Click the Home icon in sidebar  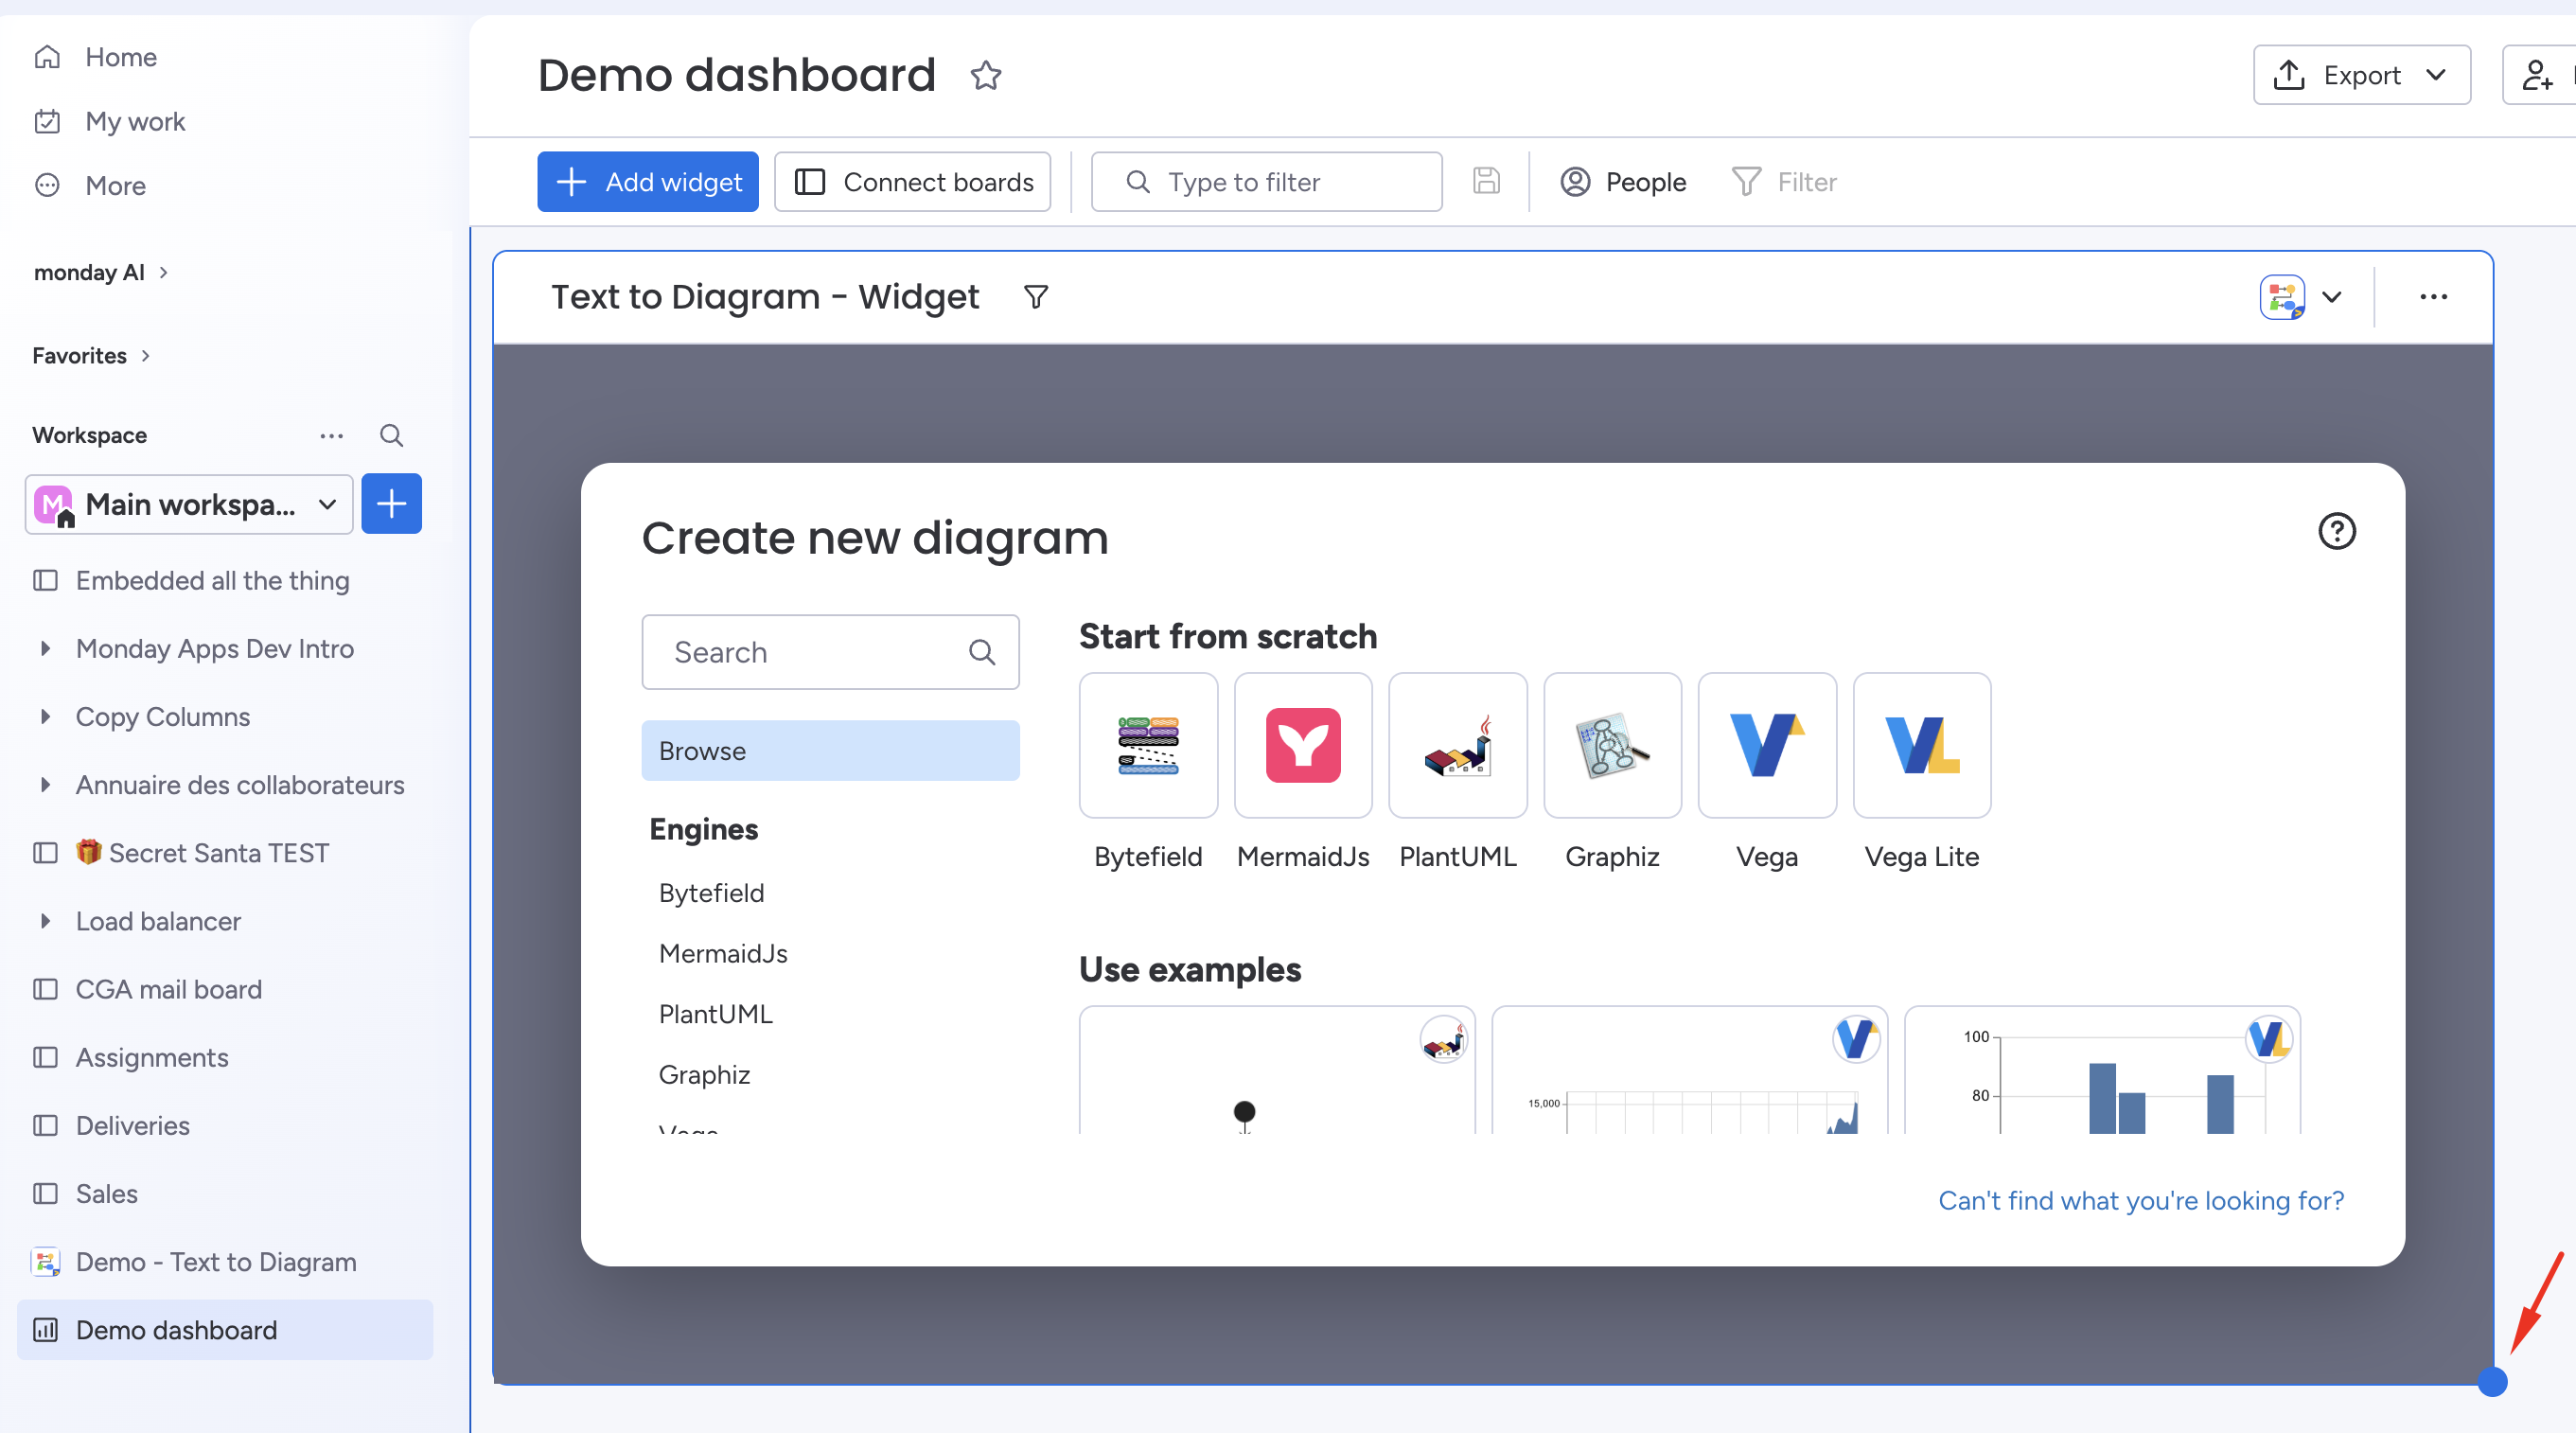click(x=47, y=57)
